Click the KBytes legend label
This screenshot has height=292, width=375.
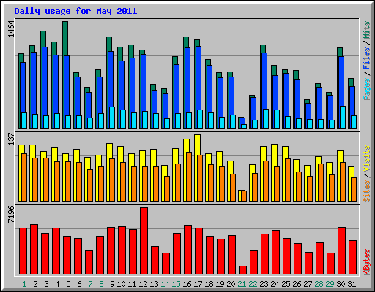[x=367, y=262]
